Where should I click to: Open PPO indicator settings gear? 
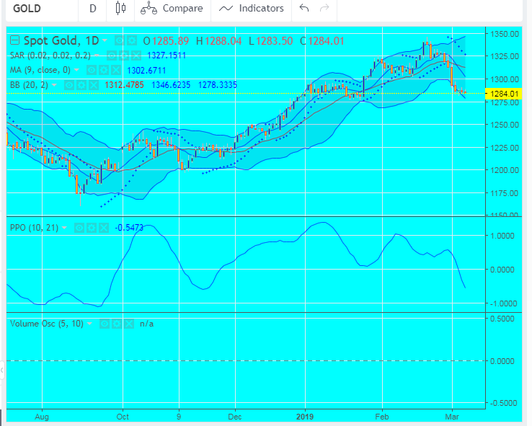coord(92,228)
